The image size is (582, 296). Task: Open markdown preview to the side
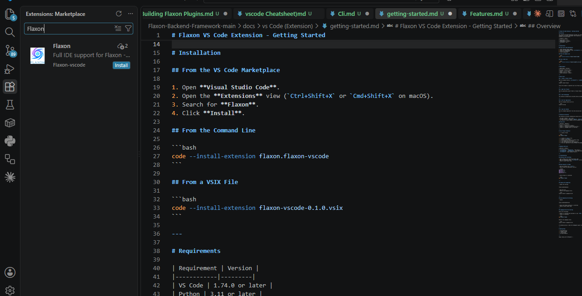pyautogui.click(x=549, y=14)
